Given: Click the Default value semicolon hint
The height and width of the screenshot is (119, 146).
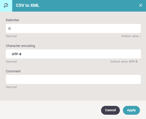Looking at the screenshot, I should (131, 36).
